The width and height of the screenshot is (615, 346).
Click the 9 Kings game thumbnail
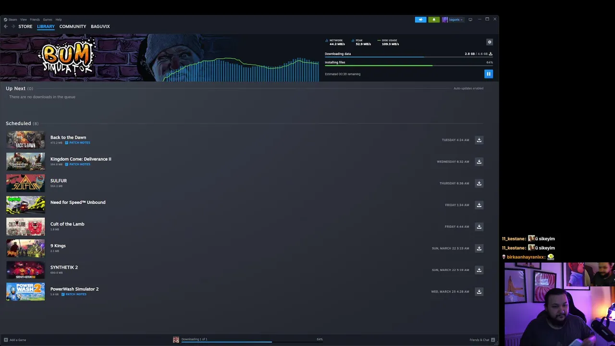(25, 248)
